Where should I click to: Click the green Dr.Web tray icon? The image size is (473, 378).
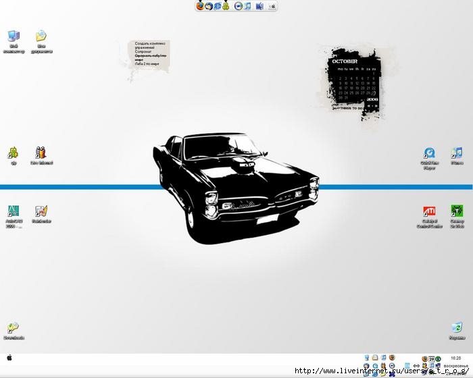[x=438, y=358]
